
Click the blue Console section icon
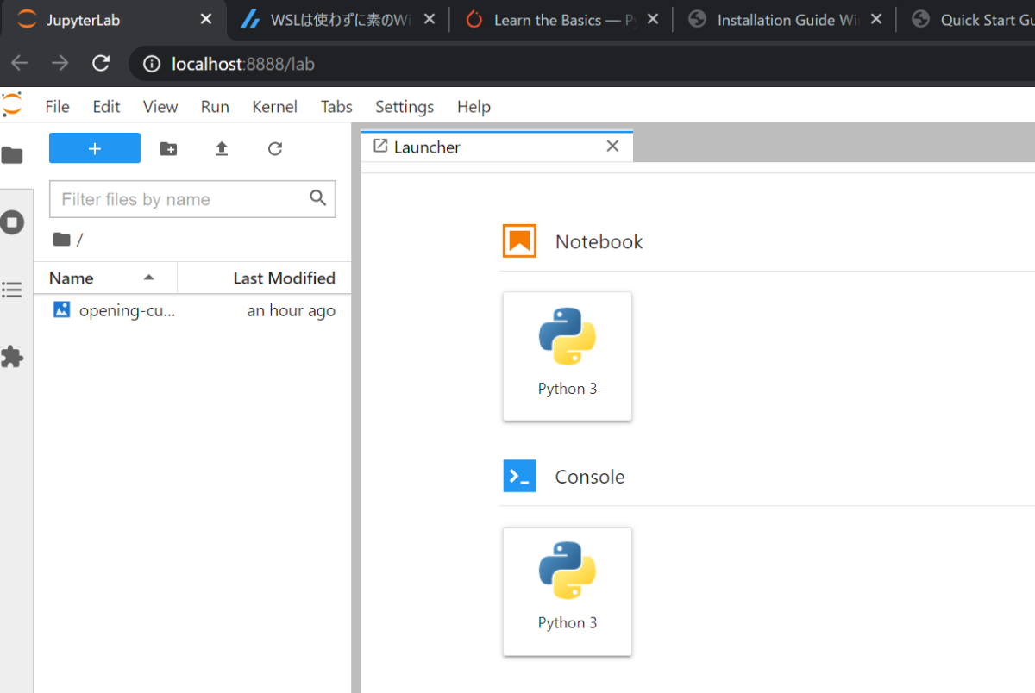(x=519, y=476)
